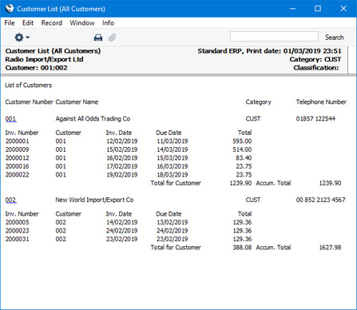Screen dimensions: 357x310
Task: Maximize the Customer List window
Action: tap(318, 9)
